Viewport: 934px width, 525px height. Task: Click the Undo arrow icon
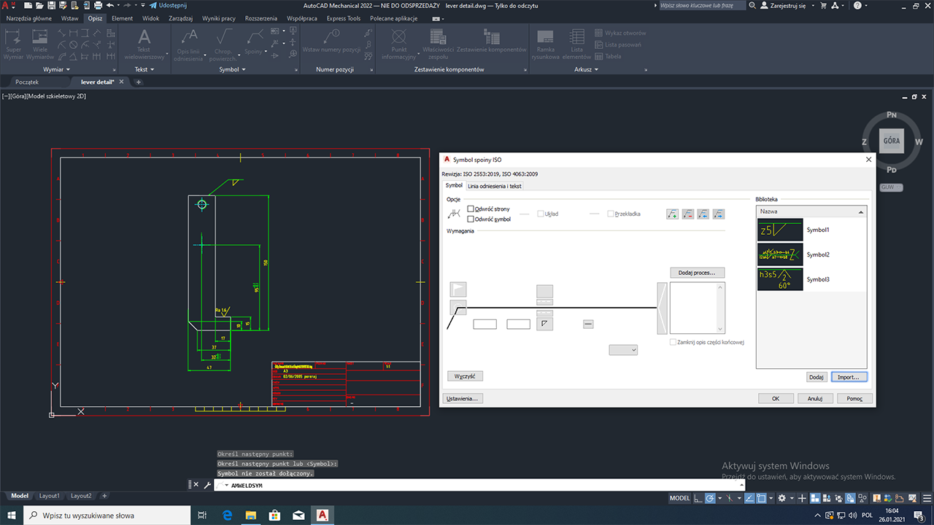pos(110,5)
